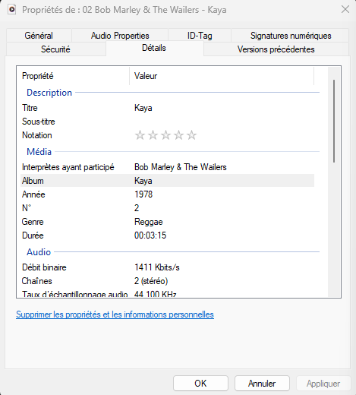Set rating to one star
The image size is (356, 395).
(140, 135)
